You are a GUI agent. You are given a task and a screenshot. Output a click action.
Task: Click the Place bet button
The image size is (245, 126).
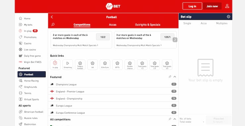(219, 120)
